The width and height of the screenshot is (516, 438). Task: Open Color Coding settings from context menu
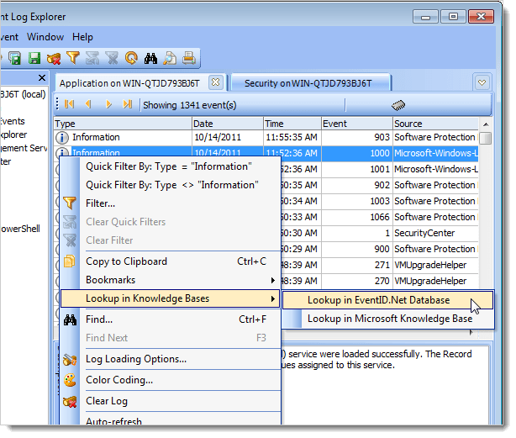[118, 379]
